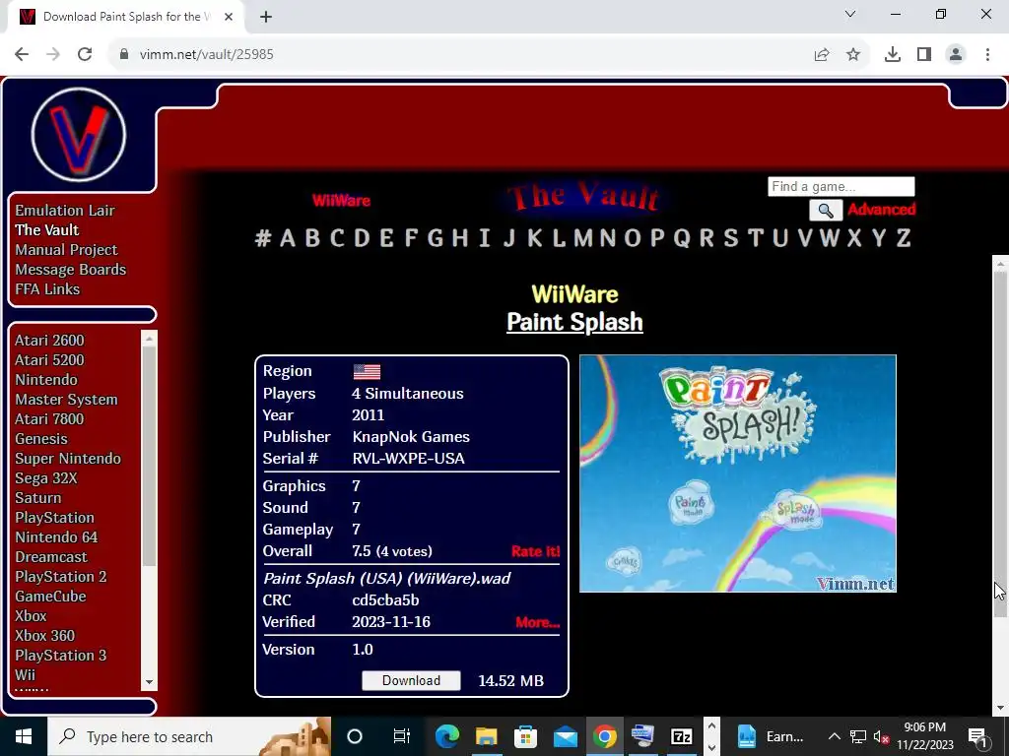Viewport: 1009px width, 756px height.
Task: Select GameCube in the console list
Action: click(50, 596)
